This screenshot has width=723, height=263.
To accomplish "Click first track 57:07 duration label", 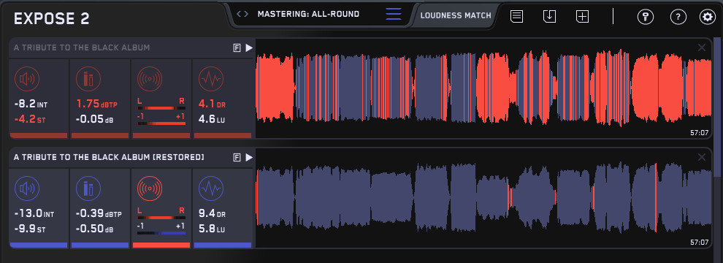I will tap(699, 132).
